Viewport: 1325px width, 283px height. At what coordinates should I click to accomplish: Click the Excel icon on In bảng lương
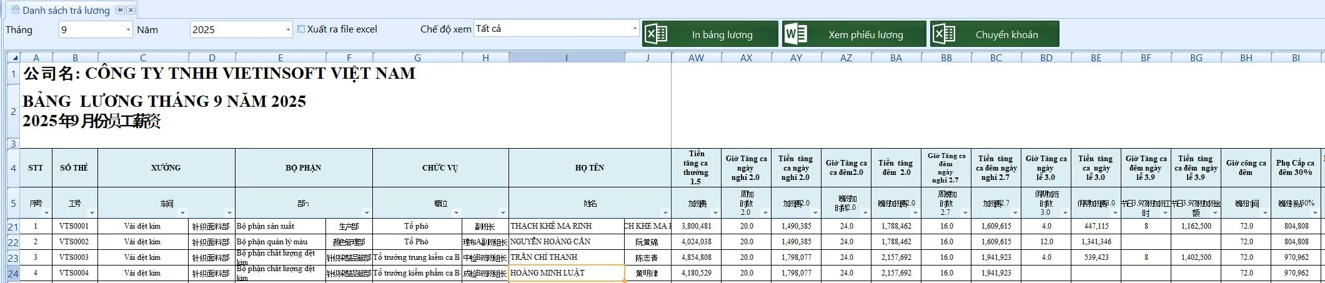coord(656,34)
